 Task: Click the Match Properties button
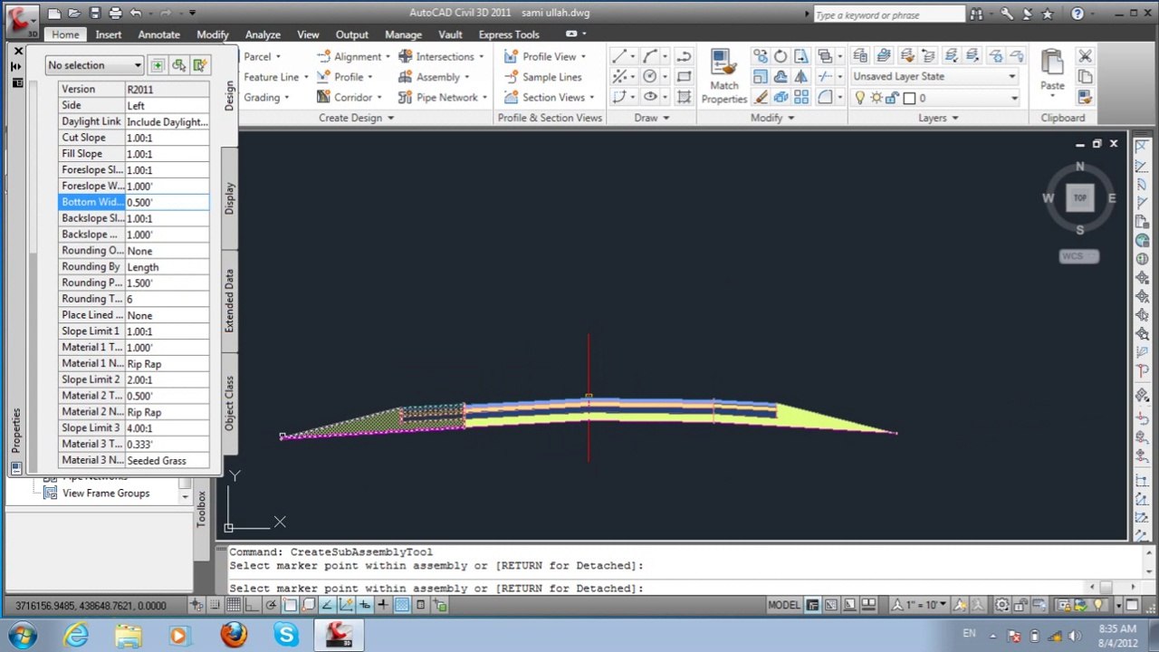[x=723, y=77]
